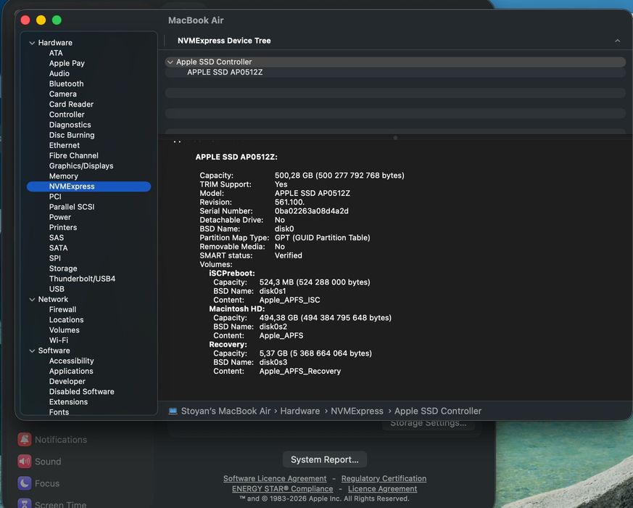Open the SPI entry
Screen dimensions: 633x508
point(54,258)
